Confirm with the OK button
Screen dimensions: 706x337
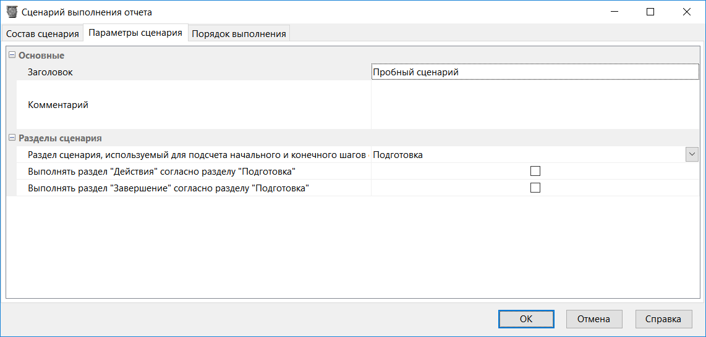[526, 319]
